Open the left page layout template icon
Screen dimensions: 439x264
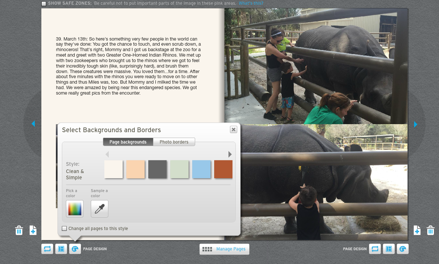[61, 249]
